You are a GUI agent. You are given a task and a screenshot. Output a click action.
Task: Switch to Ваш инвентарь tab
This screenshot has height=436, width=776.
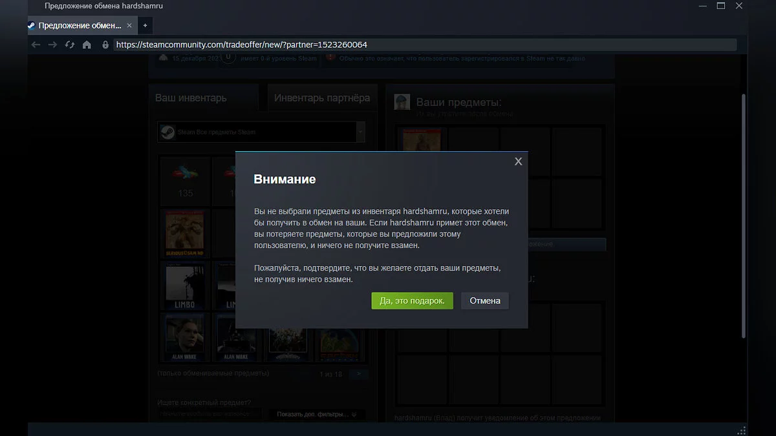[191, 98]
